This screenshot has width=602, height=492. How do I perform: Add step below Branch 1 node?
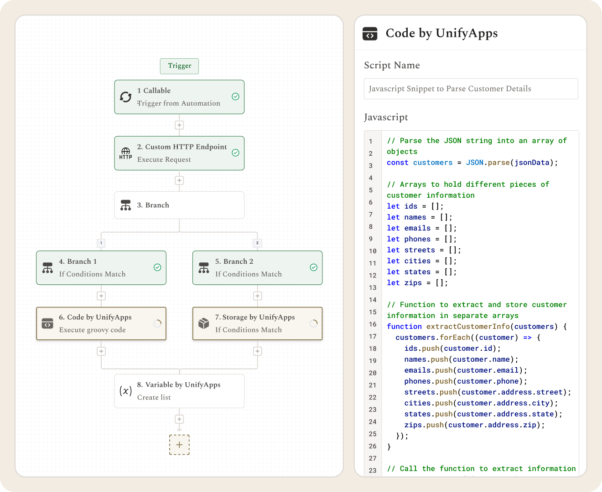point(101,296)
